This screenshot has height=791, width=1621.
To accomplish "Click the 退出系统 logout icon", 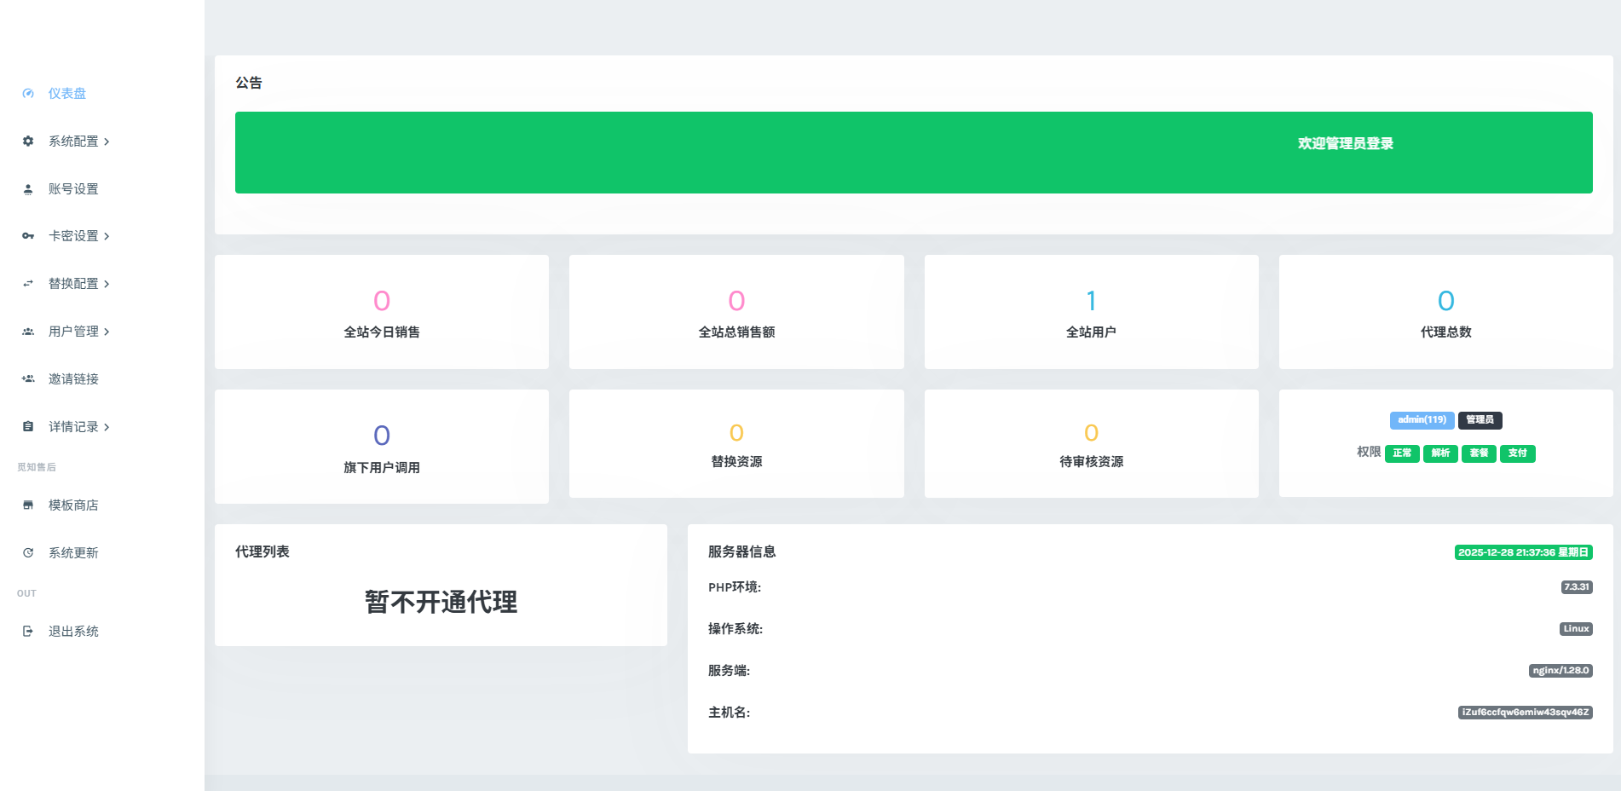I will [28, 631].
